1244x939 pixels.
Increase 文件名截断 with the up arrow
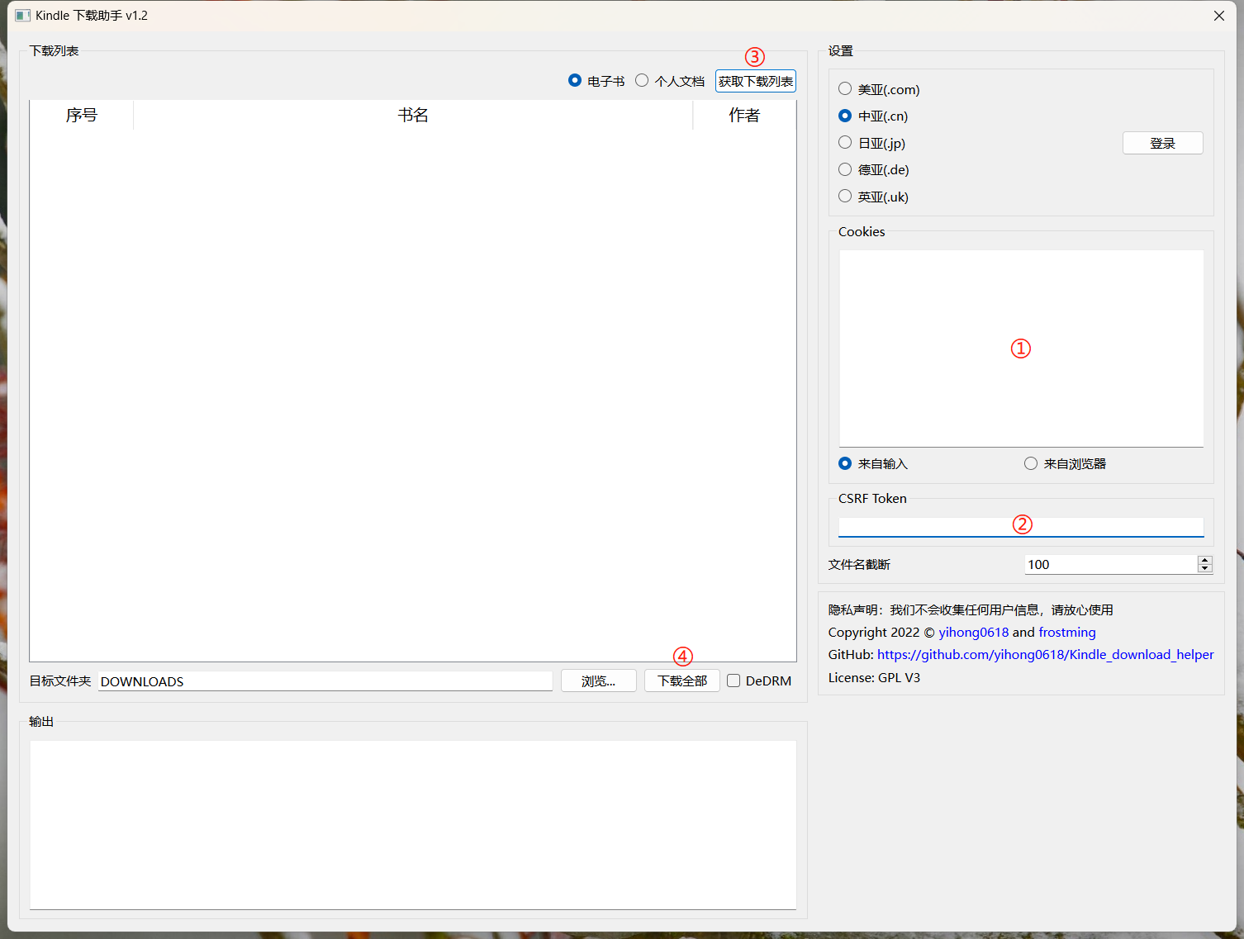[x=1205, y=560]
